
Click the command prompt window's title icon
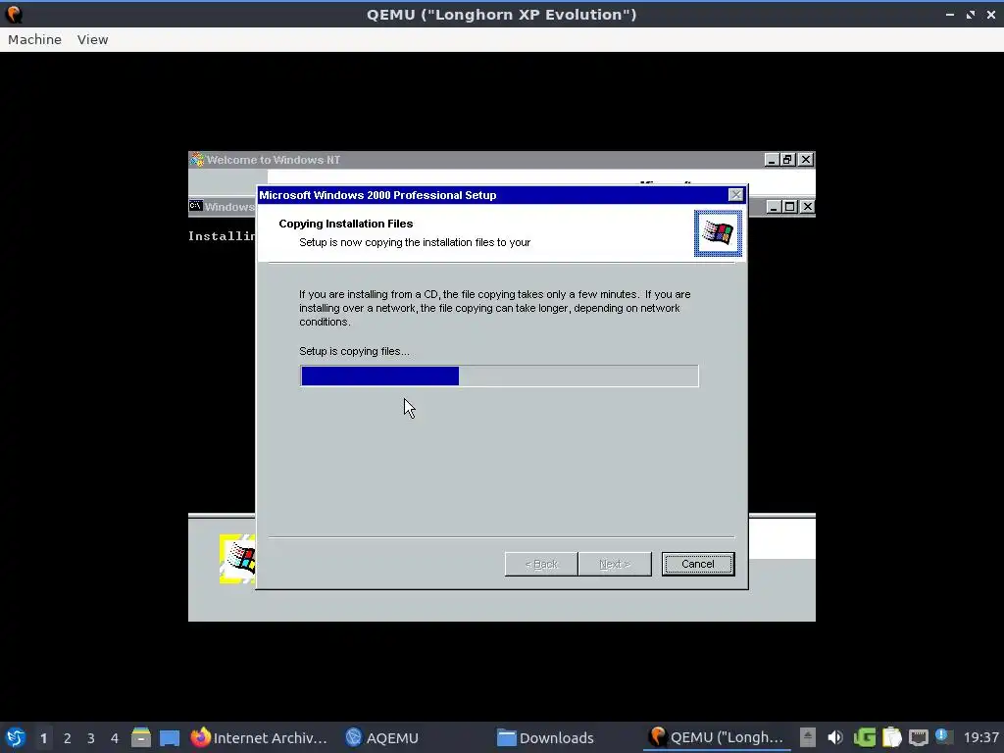click(196, 206)
